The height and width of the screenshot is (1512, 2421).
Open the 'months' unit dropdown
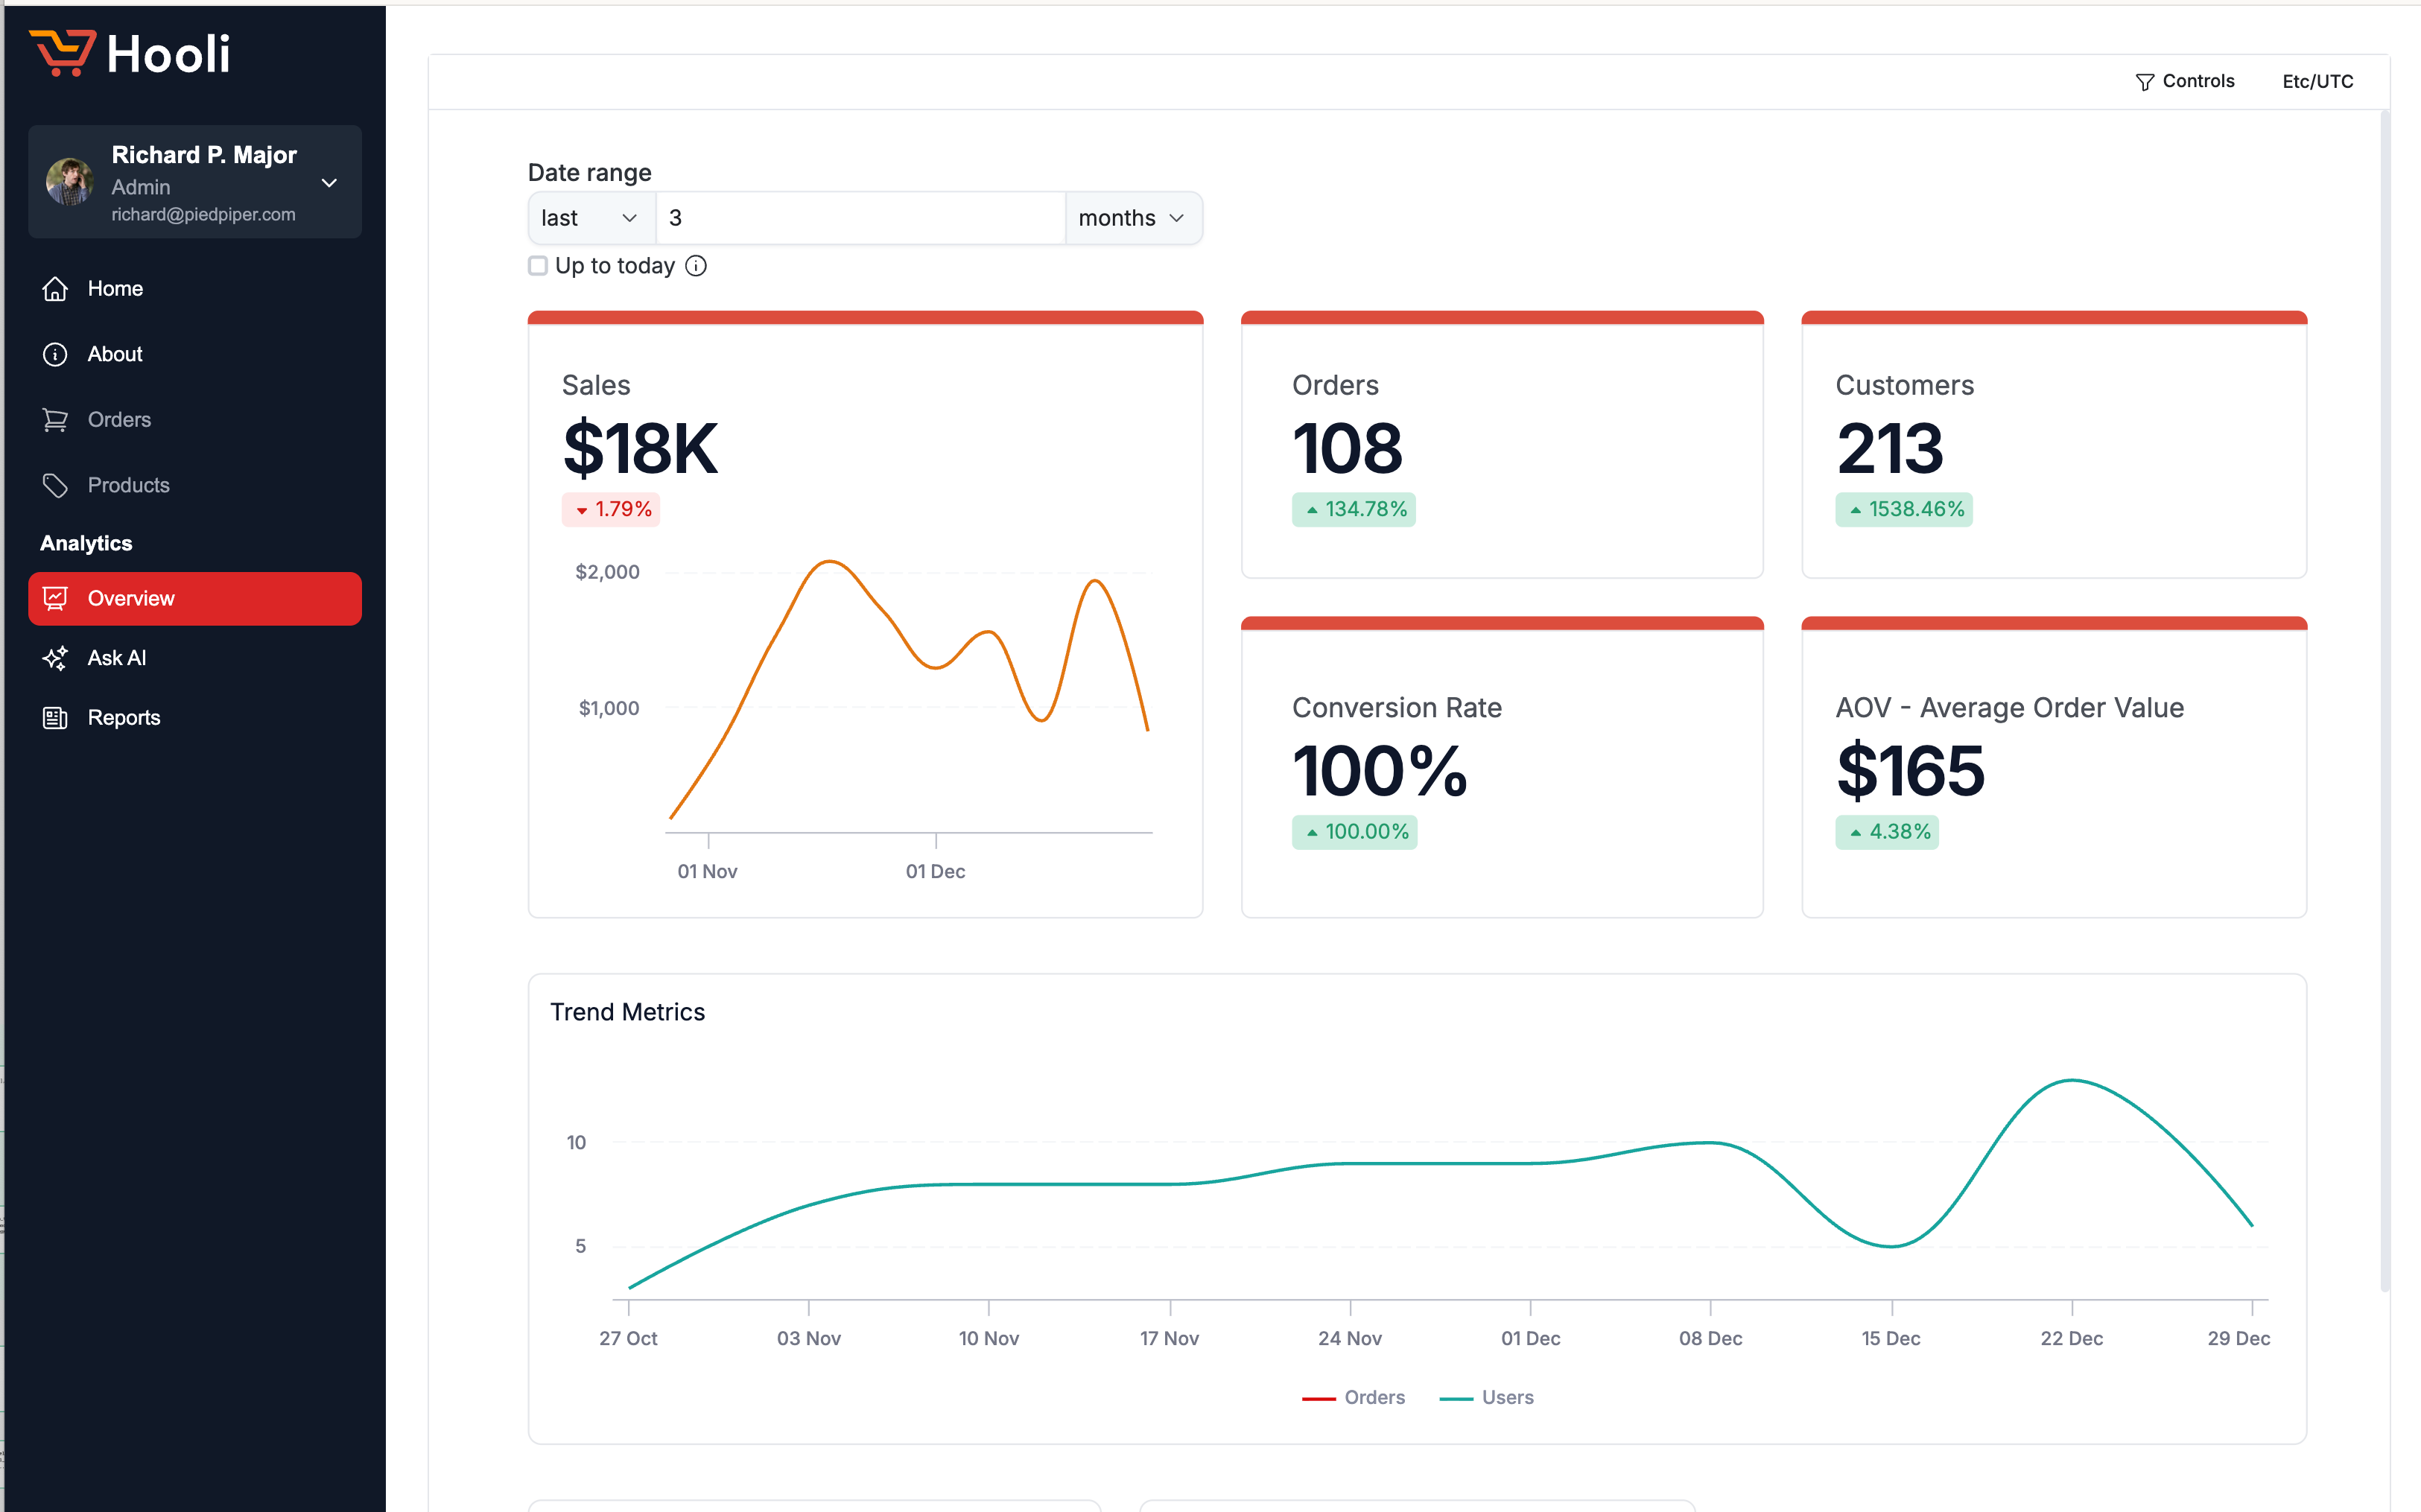pyautogui.click(x=1133, y=217)
